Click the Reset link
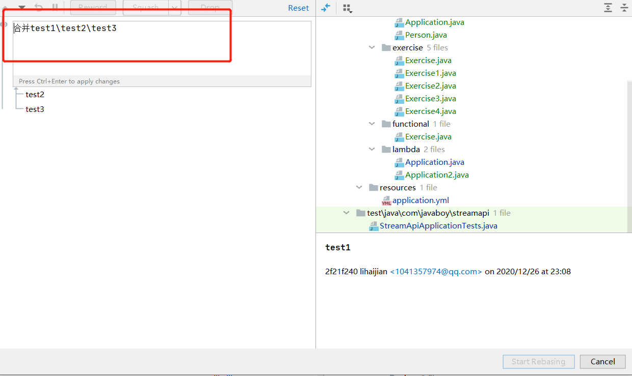Viewport: 632px width, 376px height. coord(298,8)
